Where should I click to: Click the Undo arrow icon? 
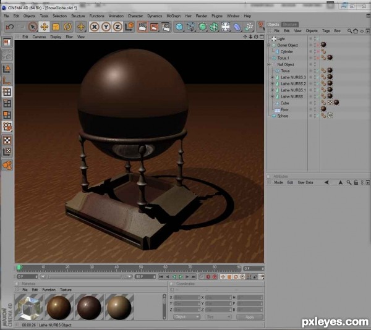[10, 27]
